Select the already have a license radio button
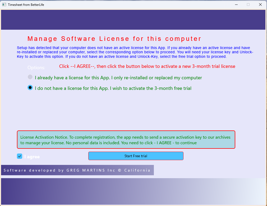The image size is (267, 206). (x=30, y=77)
